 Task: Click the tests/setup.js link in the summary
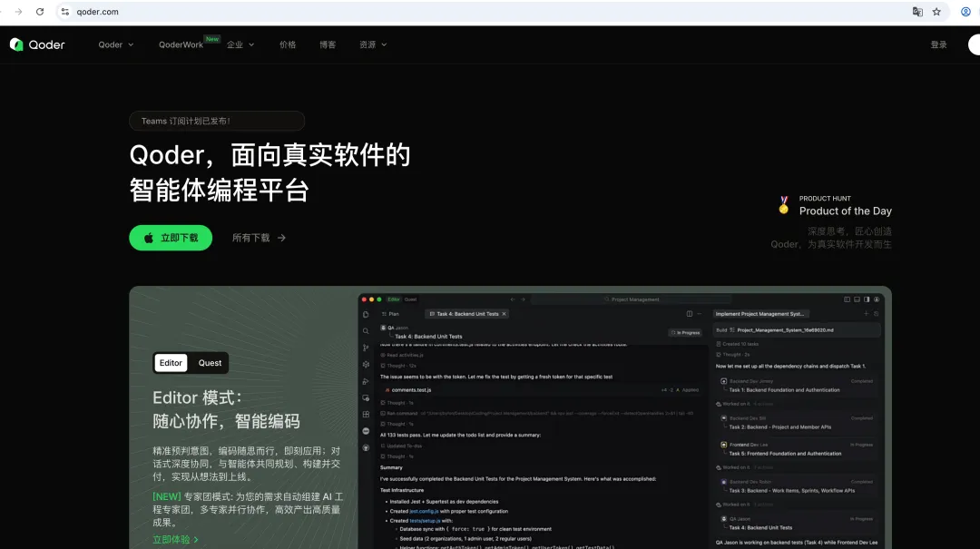pyautogui.click(x=425, y=520)
